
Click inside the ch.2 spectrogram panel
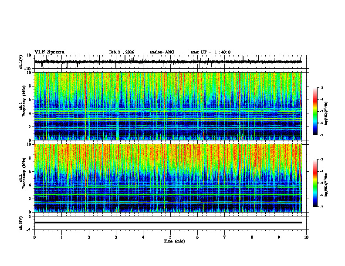click(168, 178)
